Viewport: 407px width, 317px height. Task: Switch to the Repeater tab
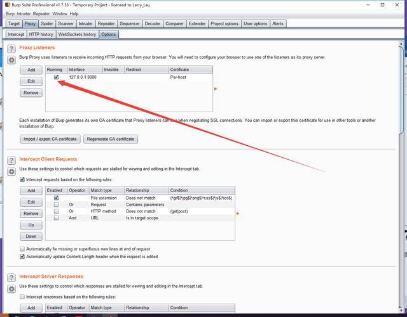point(106,23)
